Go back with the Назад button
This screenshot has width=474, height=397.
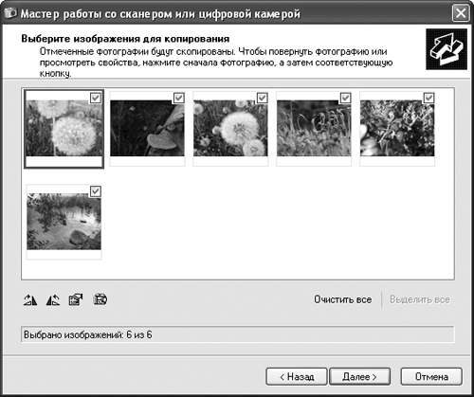pyautogui.click(x=297, y=376)
